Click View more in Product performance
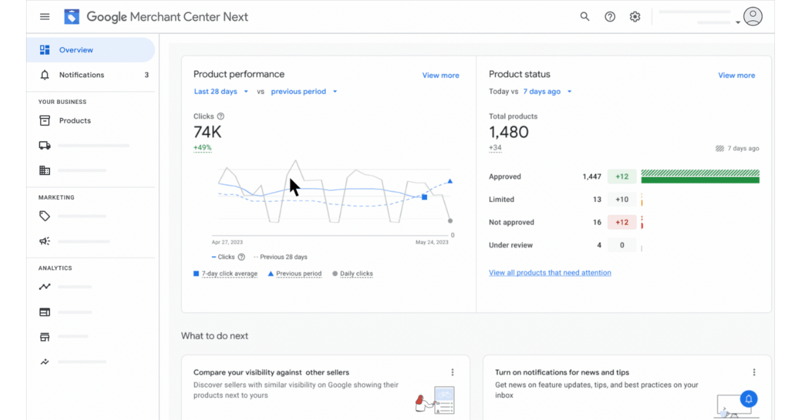Viewport: 801px width, 420px height. (x=441, y=75)
